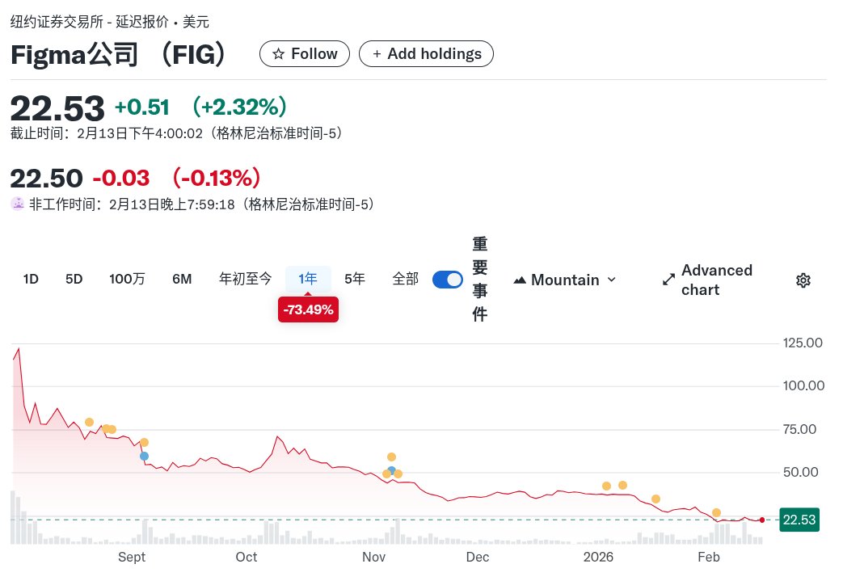Select the 1D range tab

coord(31,279)
